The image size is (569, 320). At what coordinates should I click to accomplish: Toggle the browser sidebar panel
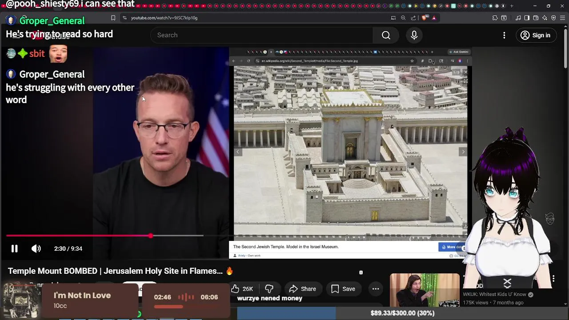coord(527,18)
